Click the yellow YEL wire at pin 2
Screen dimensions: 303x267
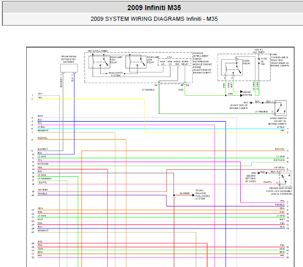pos(91,99)
